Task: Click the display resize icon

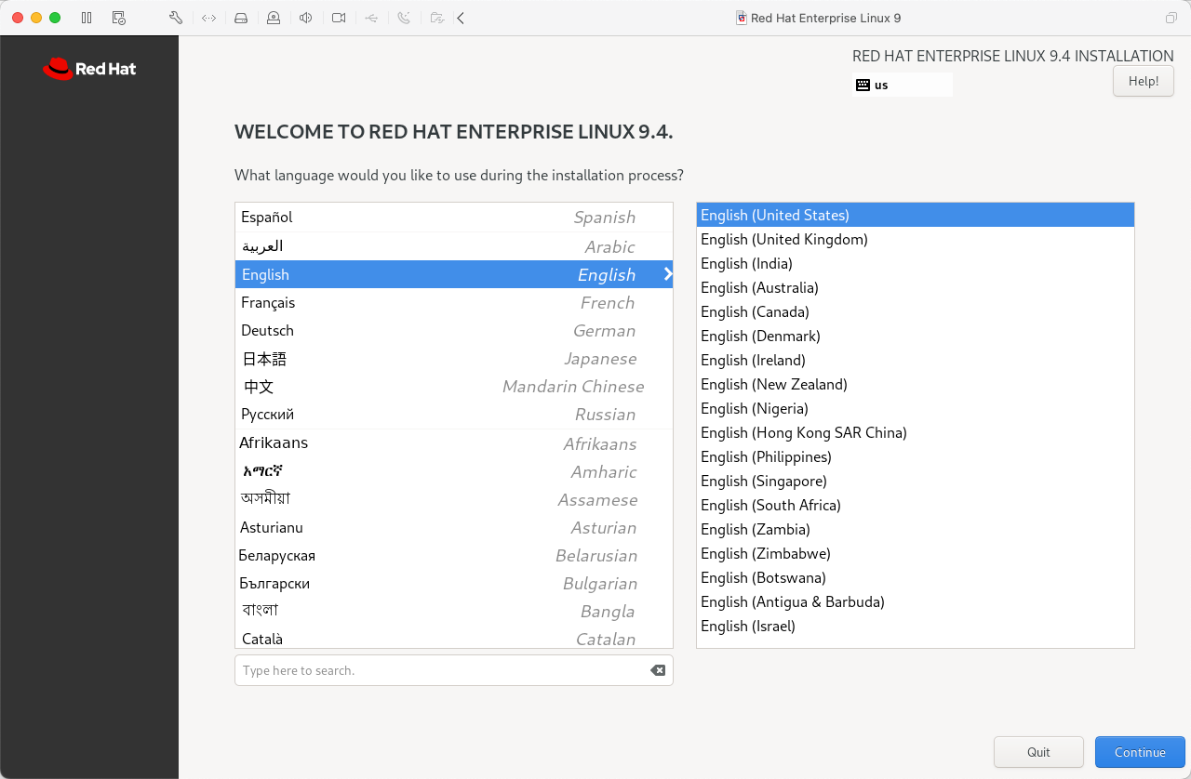Action: 208,18
